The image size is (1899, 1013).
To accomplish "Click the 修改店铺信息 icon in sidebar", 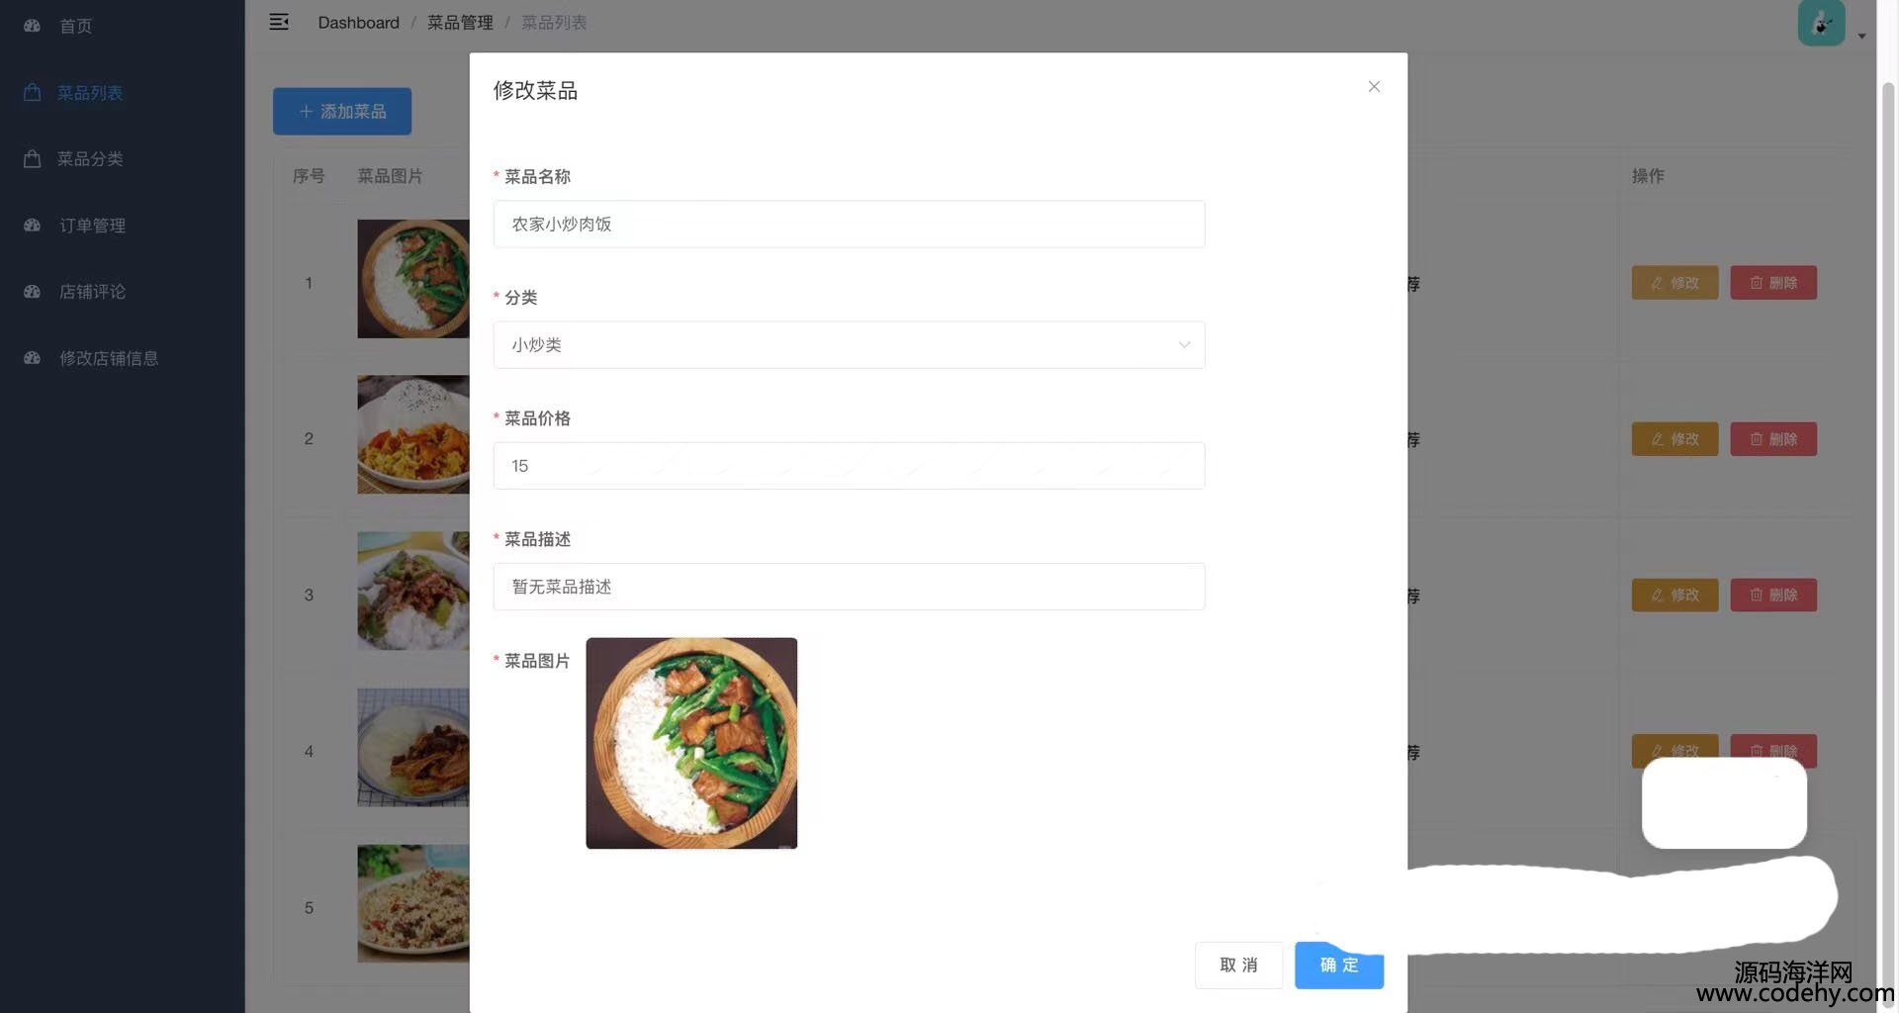I will pyautogui.click(x=33, y=357).
